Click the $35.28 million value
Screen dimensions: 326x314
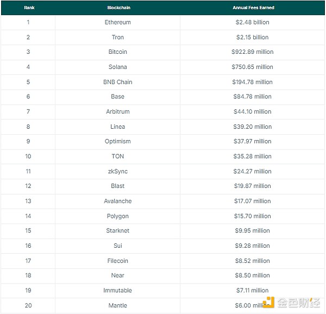[x=253, y=156]
